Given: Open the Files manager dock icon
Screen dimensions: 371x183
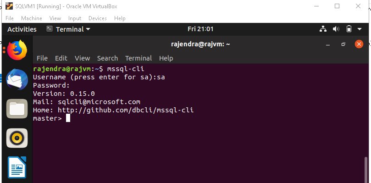Looking at the screenshot, I should (17, 109).
